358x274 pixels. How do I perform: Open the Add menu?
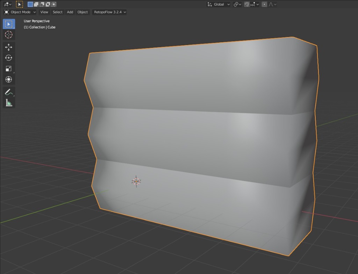click(70, 12)
